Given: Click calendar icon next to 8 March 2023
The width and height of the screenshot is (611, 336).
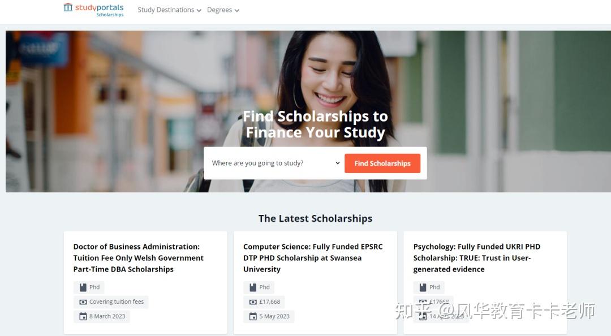Looking at the screenshot, I should 83,316.
